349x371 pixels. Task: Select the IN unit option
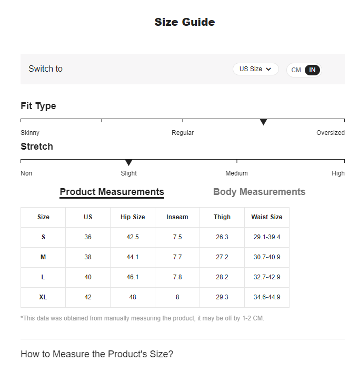pos(312,70)
